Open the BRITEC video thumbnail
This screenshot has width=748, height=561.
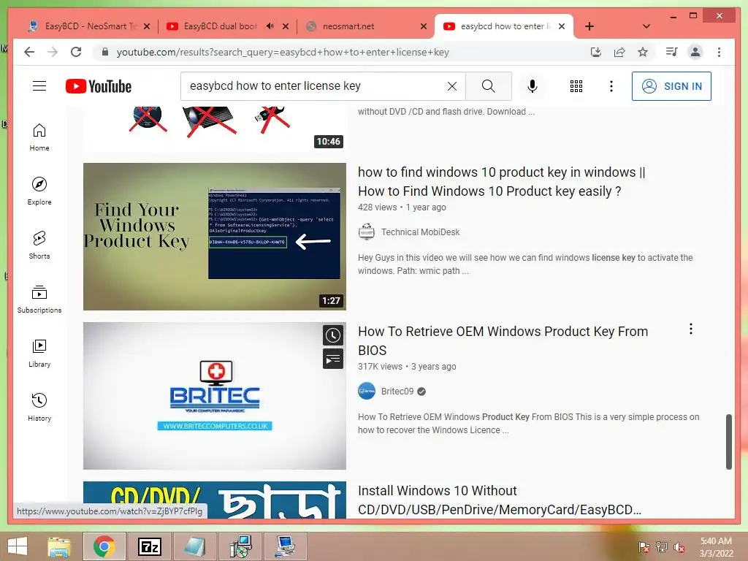tap(215, 396)
